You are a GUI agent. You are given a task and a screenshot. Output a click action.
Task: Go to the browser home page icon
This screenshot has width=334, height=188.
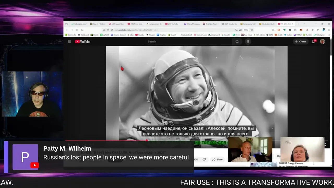(82, 30)
